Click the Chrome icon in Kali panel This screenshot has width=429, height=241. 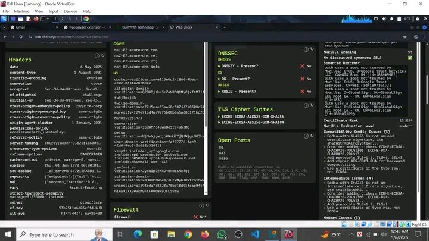pos(86,19)
